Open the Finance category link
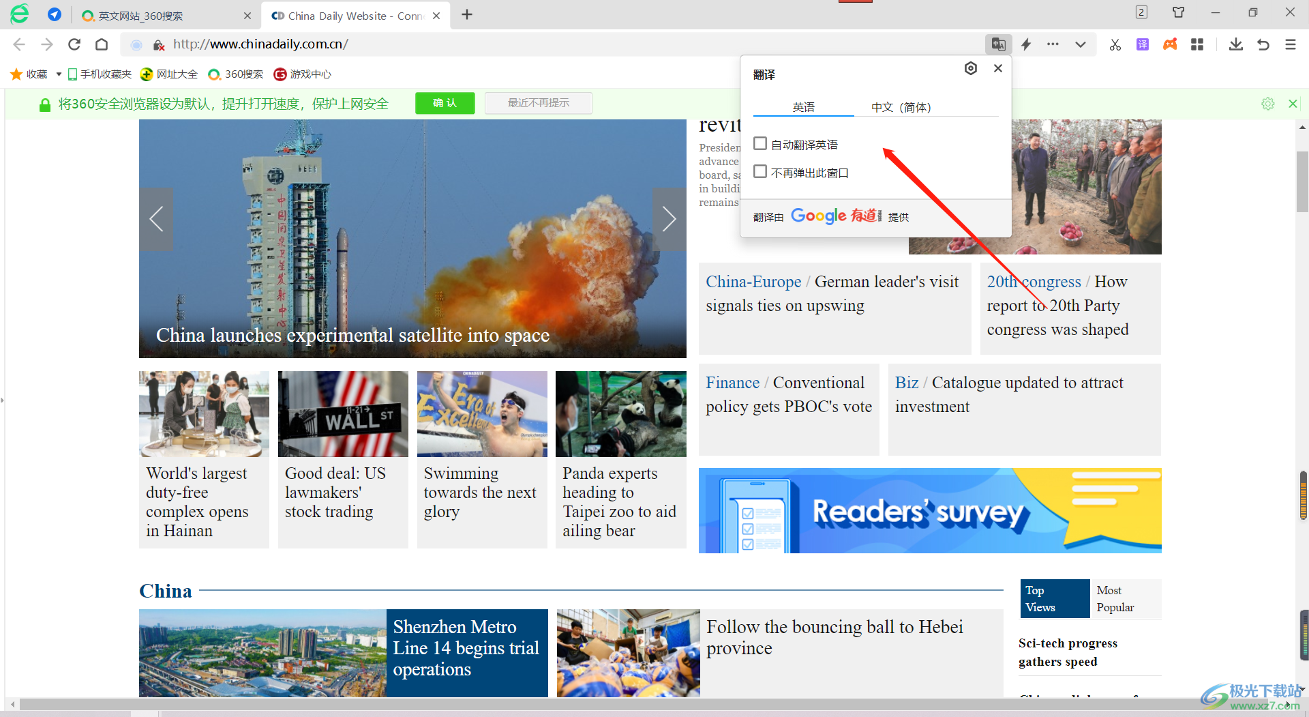This screenshot has width=1309, height=717. [x=732, y=383]
